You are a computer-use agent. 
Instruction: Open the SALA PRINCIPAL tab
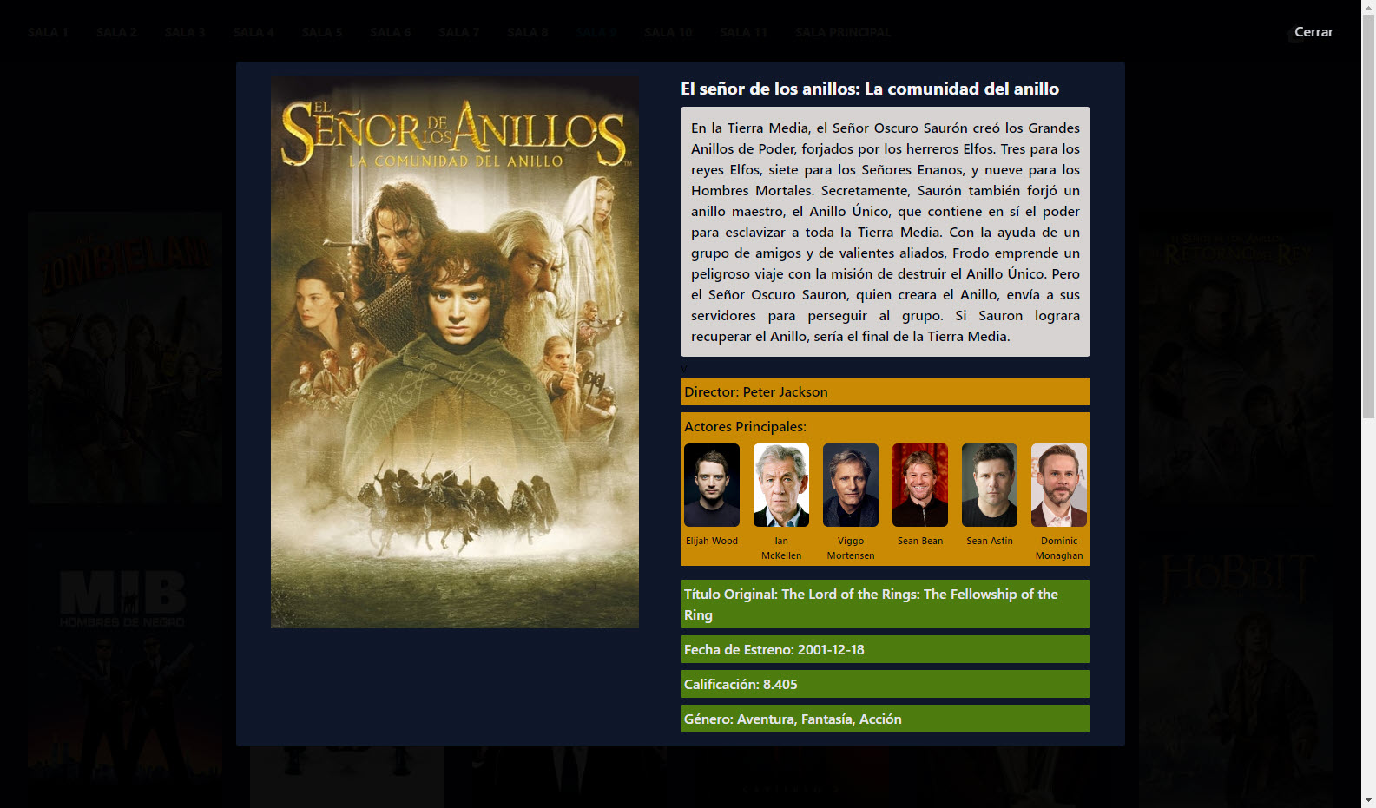coord(843,32)
